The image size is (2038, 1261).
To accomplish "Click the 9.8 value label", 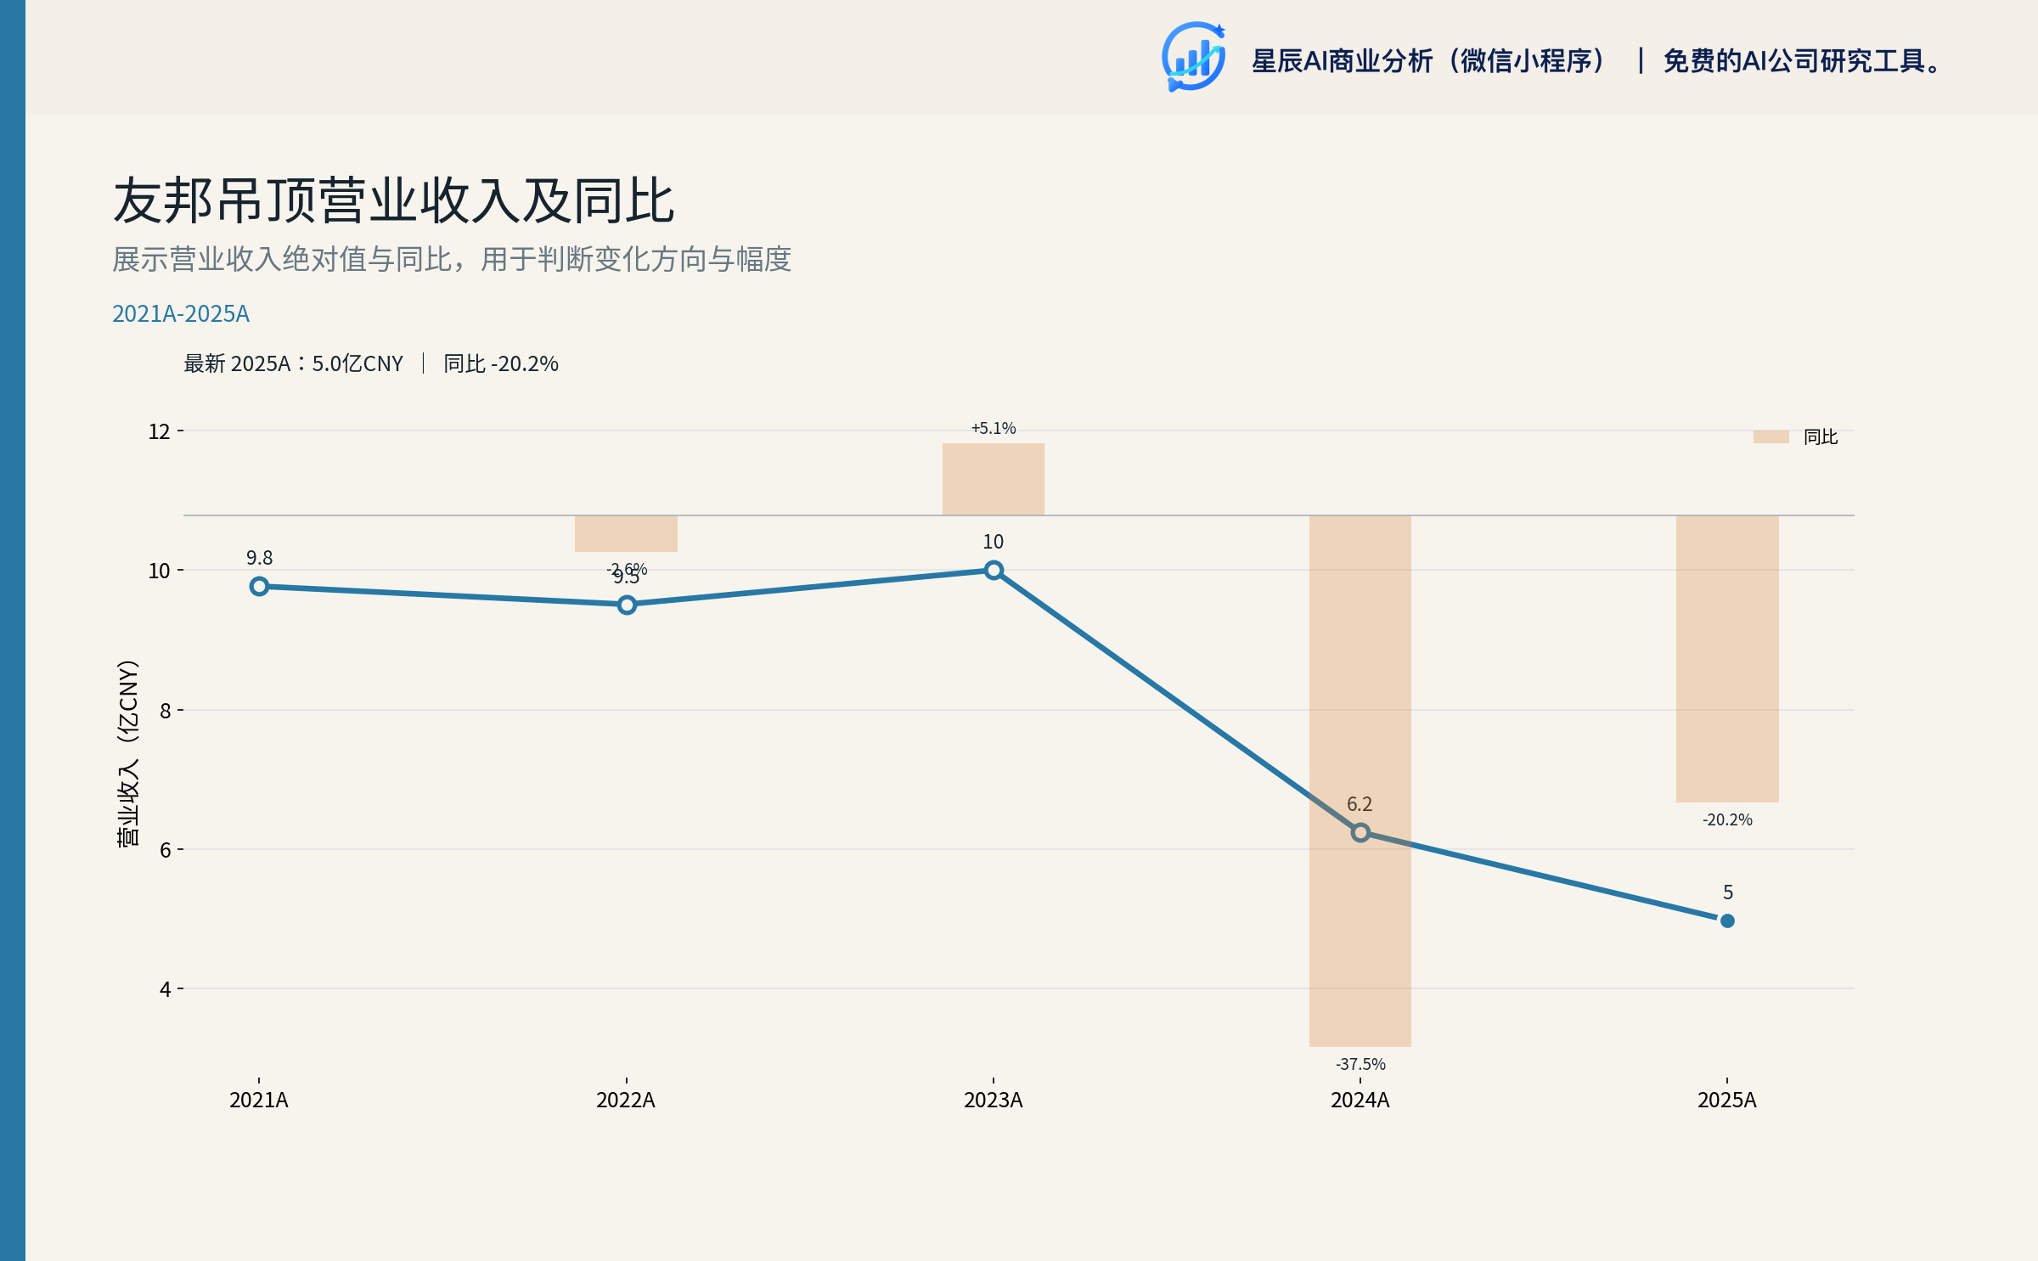I will click(x=260, y=558).
